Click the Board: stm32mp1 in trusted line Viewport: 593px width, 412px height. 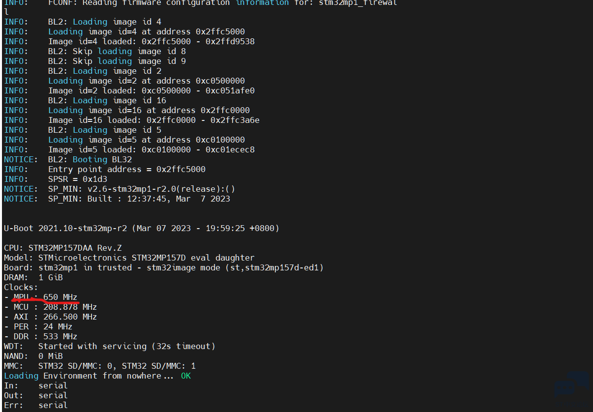[x=164, y=267]
